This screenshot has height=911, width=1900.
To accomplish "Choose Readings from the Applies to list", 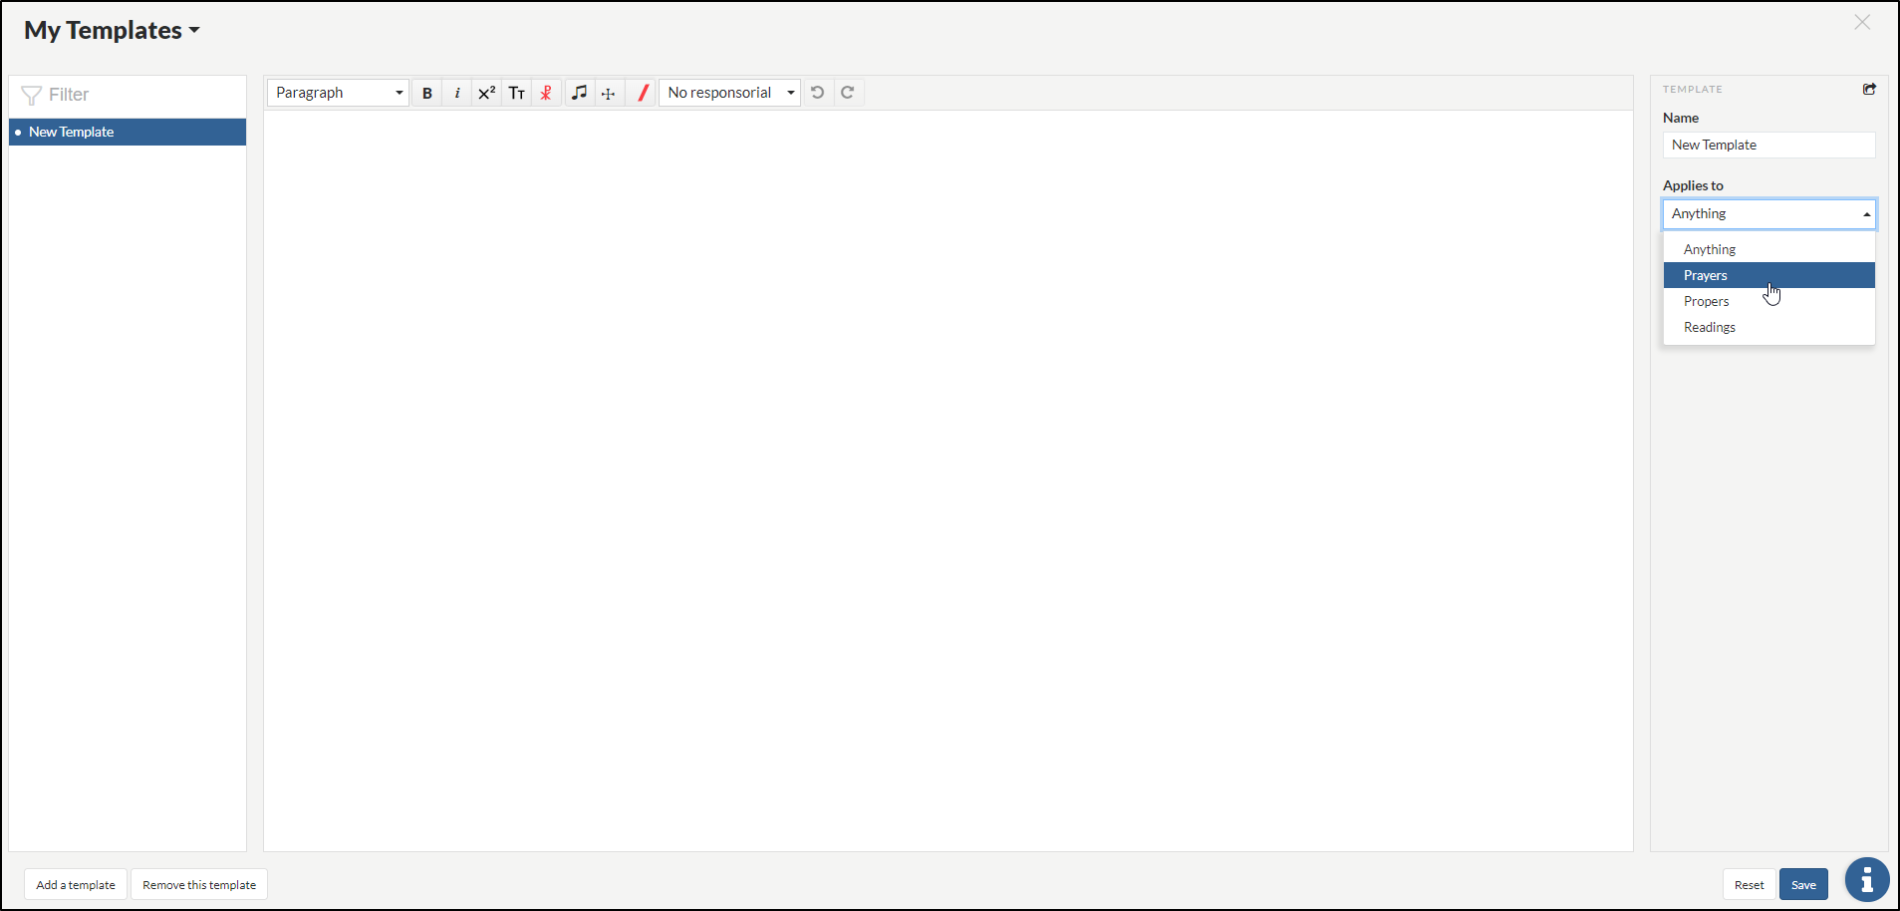I will (1710, 327).
